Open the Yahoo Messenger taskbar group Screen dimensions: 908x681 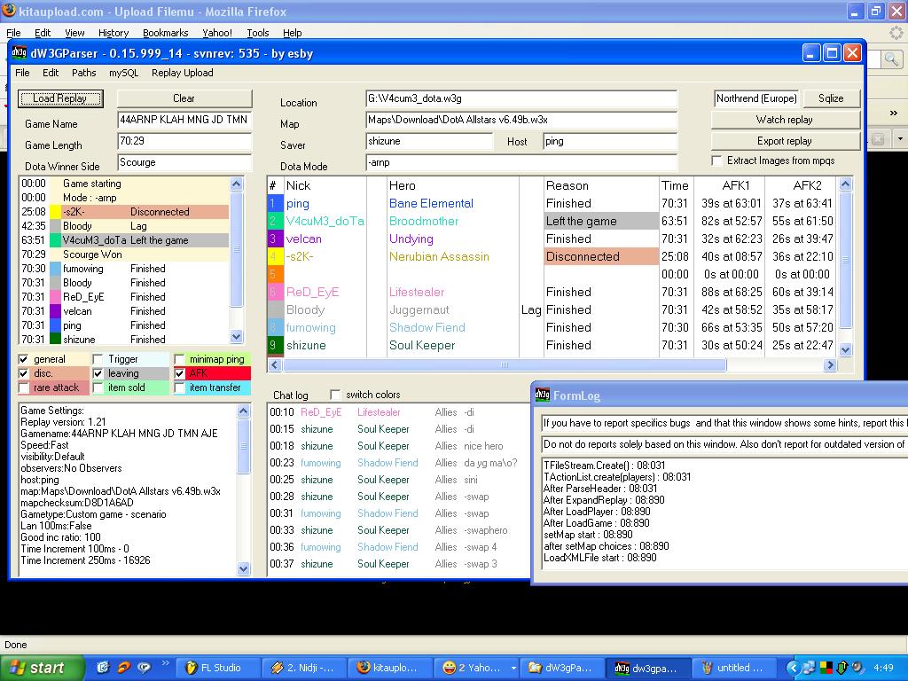pos(476,668)
